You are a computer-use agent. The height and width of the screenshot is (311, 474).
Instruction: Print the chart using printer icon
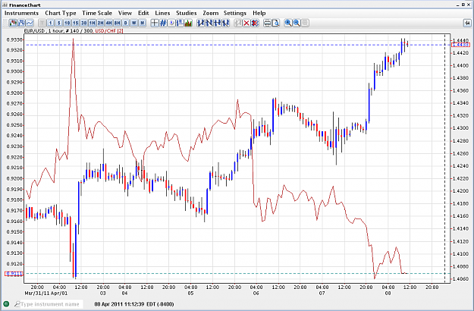tap(267, 23)
